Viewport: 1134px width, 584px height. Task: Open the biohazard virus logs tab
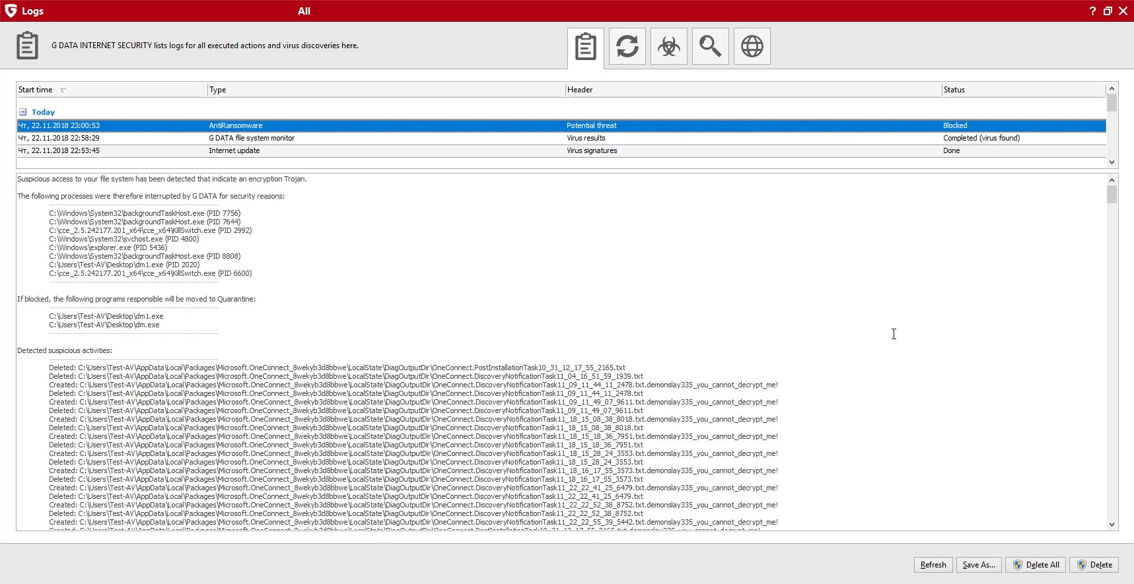669,46
